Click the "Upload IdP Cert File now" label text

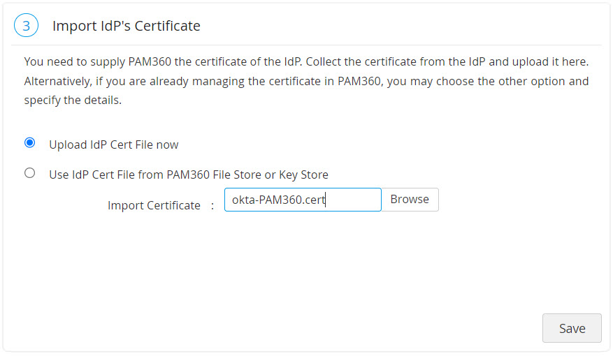coord(113,144)
